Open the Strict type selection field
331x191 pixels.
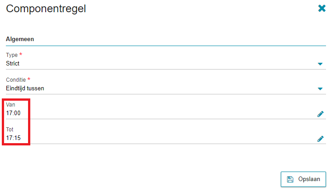[x=165, y=64]
